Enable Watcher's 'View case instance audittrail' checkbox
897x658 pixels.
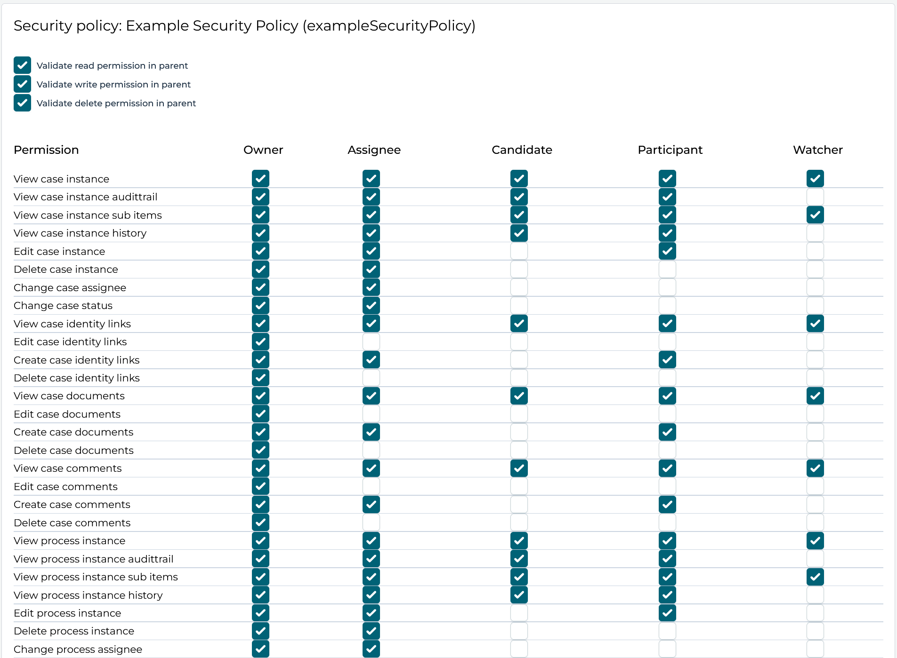pos(816,197)
